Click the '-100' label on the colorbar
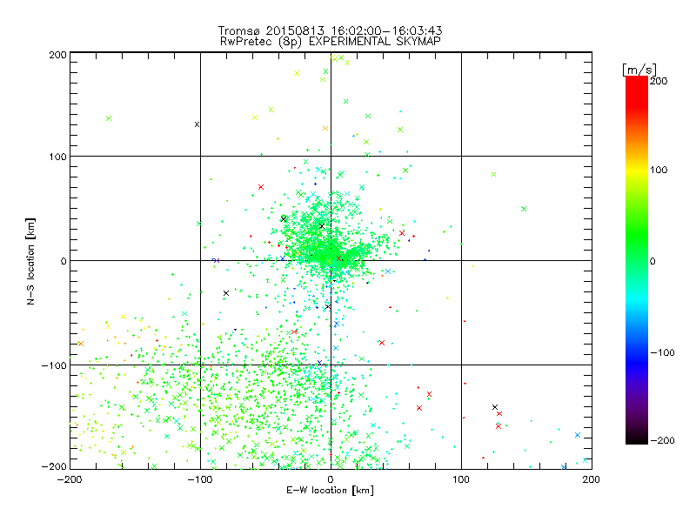 [662, 352]
